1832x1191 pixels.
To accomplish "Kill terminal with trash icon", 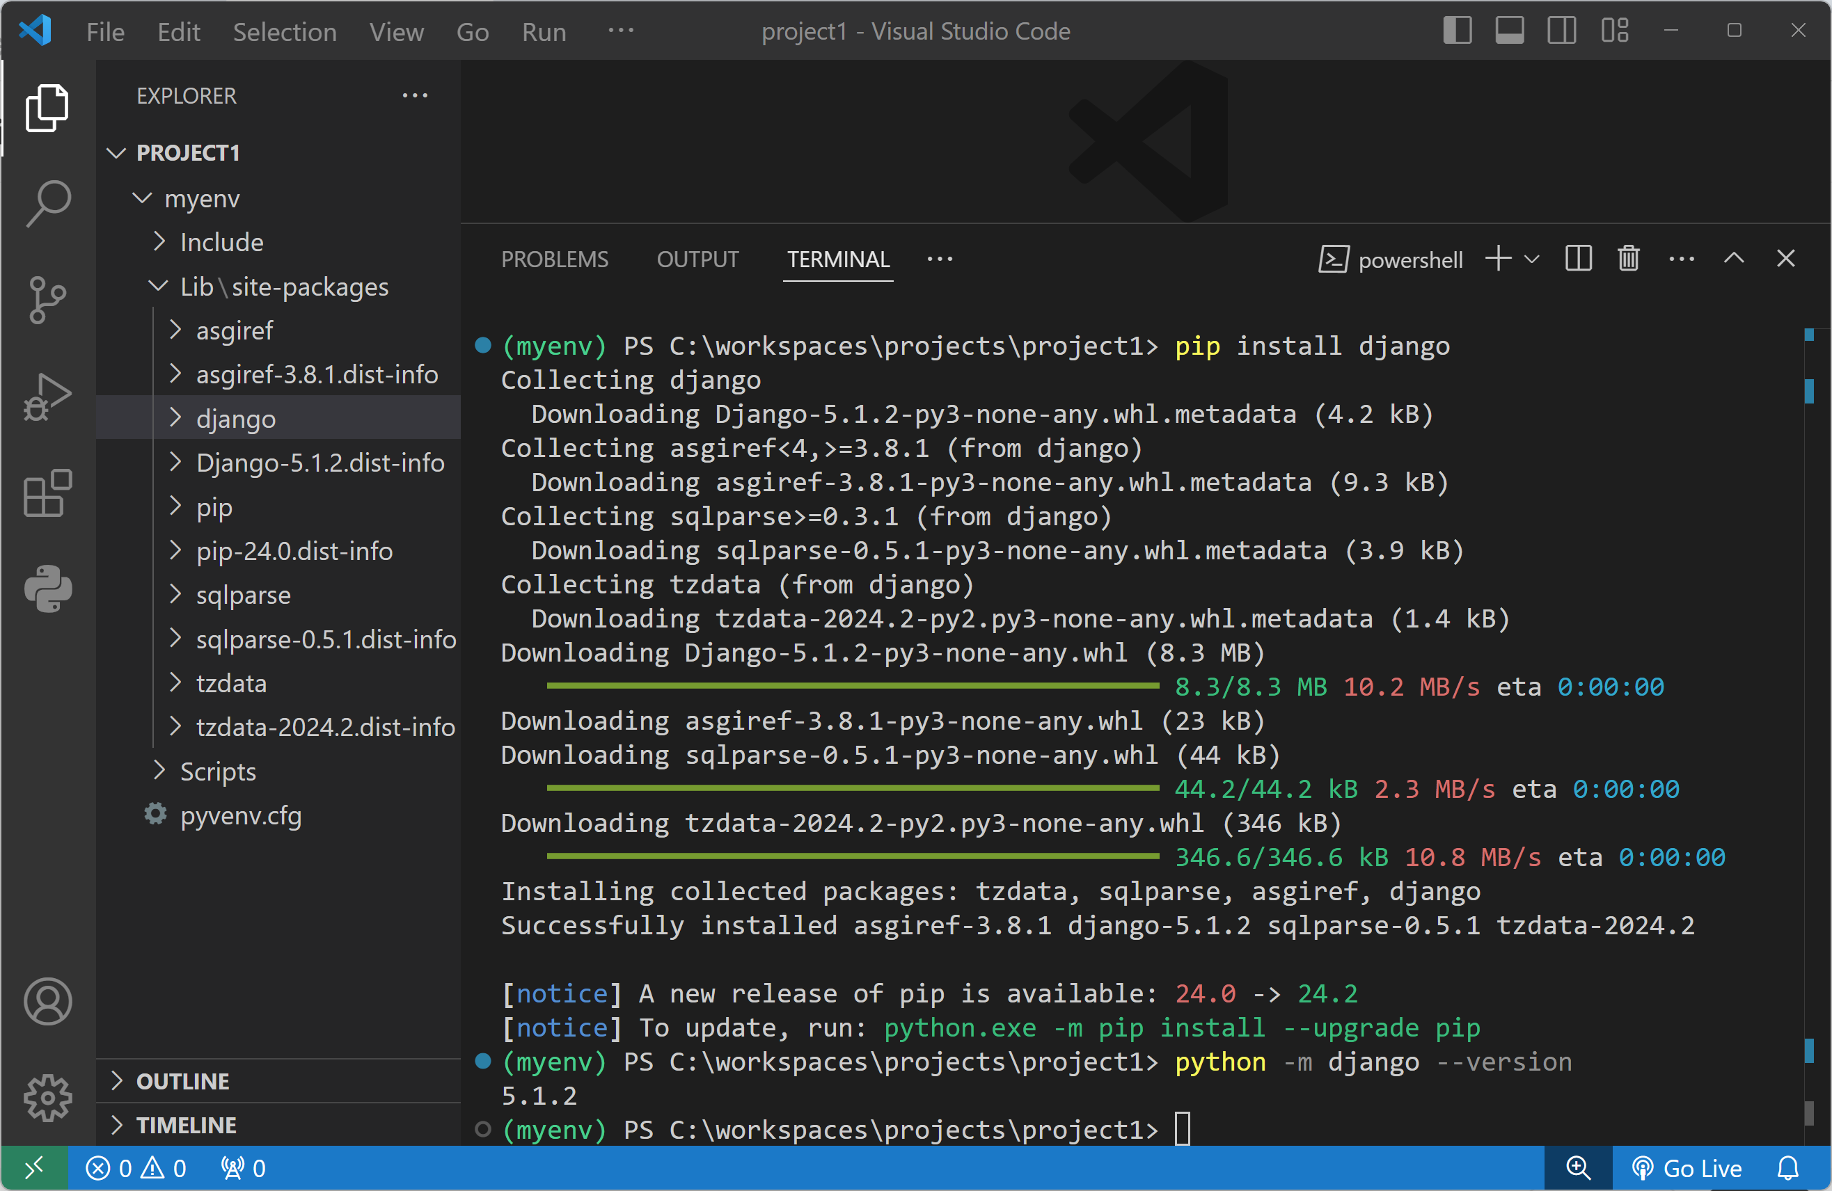I will pyautogui.click(x=1628, y=259).
